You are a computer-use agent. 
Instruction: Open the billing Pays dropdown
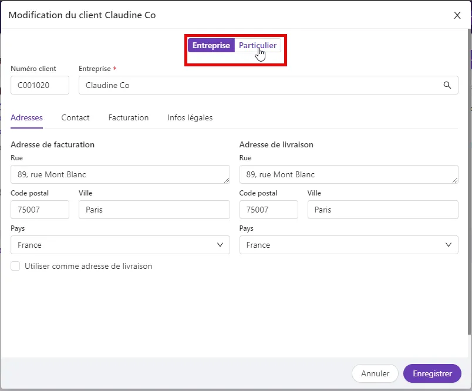(120, 245)
